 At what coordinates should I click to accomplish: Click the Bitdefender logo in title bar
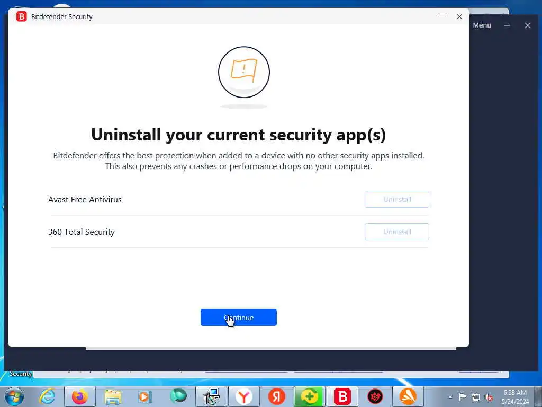click(x=21, y=16)
